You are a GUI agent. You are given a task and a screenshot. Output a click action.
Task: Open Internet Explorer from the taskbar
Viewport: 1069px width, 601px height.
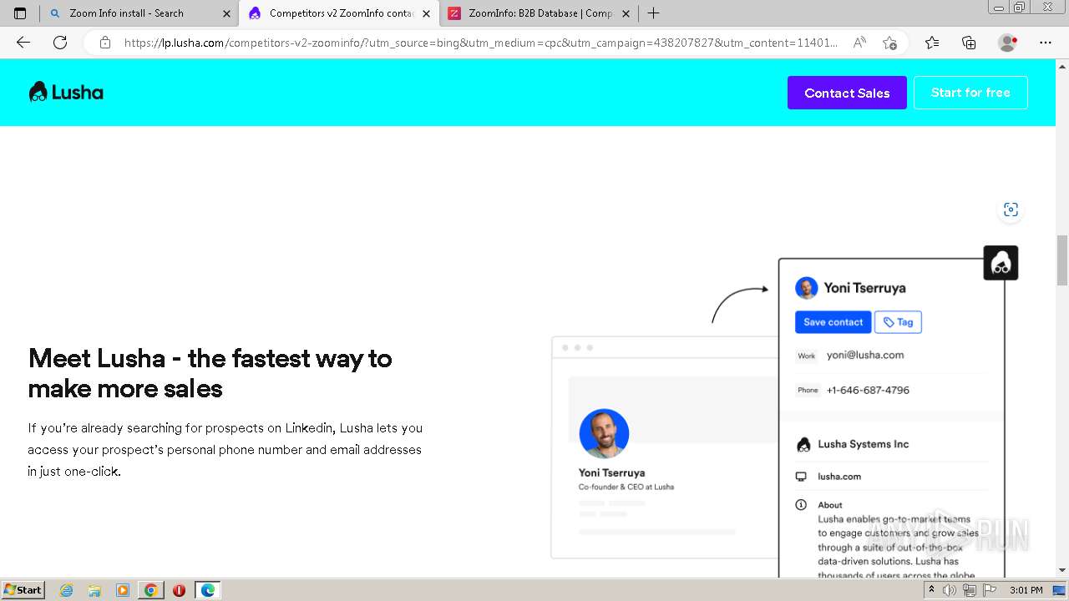tap(67, 590)
